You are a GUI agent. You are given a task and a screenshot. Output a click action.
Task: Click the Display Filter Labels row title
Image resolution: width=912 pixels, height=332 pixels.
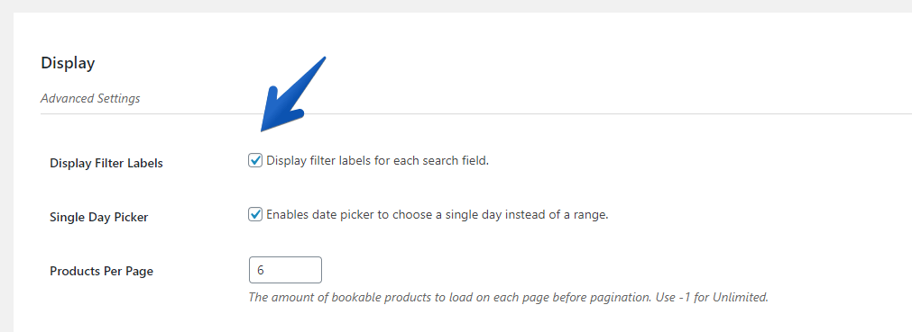point(106,164)
